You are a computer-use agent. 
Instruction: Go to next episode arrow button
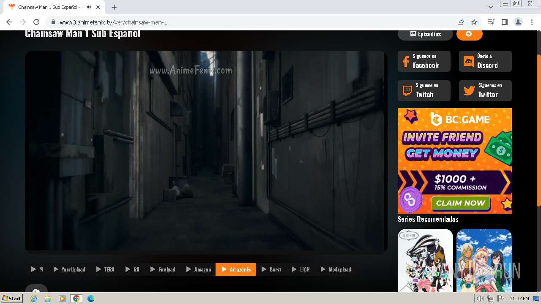(x=469, y=34)
